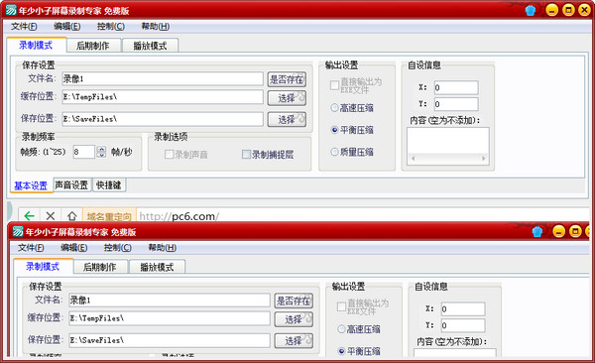Click the app logo in upper title bar
The image size is (595, 363).
[11, 10]
